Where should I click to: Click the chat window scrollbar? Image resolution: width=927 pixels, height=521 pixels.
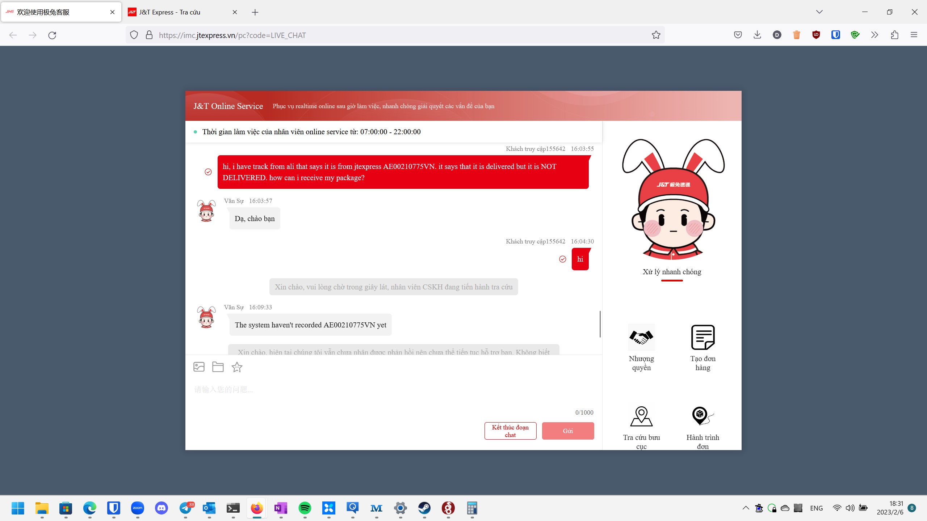coord(600,324)
